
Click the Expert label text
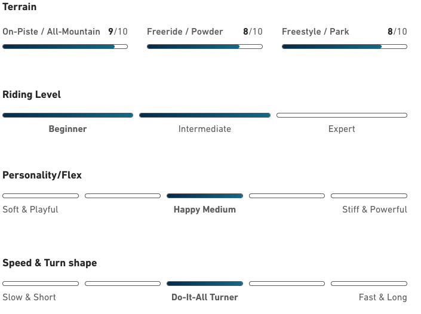click(x=342, y=129)
